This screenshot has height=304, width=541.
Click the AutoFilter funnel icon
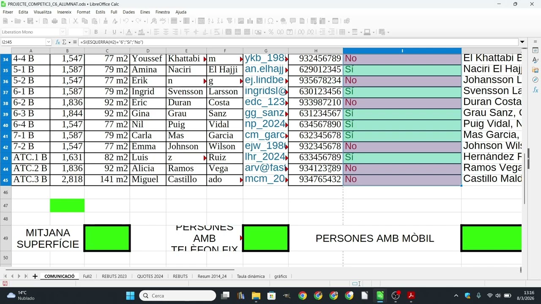pyautogui.click(x=230, y=21)
